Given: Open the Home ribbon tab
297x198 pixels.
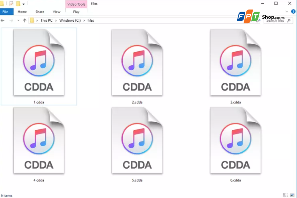Looking at the screenshot, I should (x=22, y=12).
